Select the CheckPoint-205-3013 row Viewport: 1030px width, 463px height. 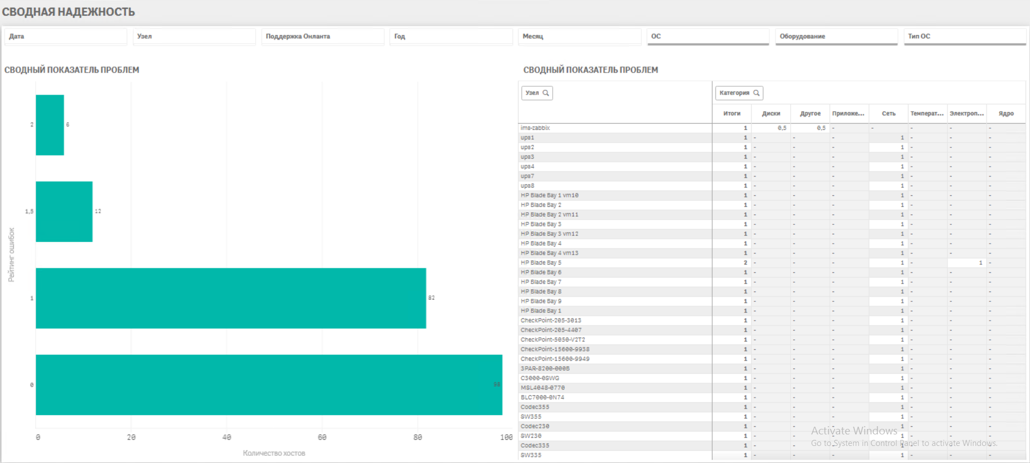click(615, 321)
